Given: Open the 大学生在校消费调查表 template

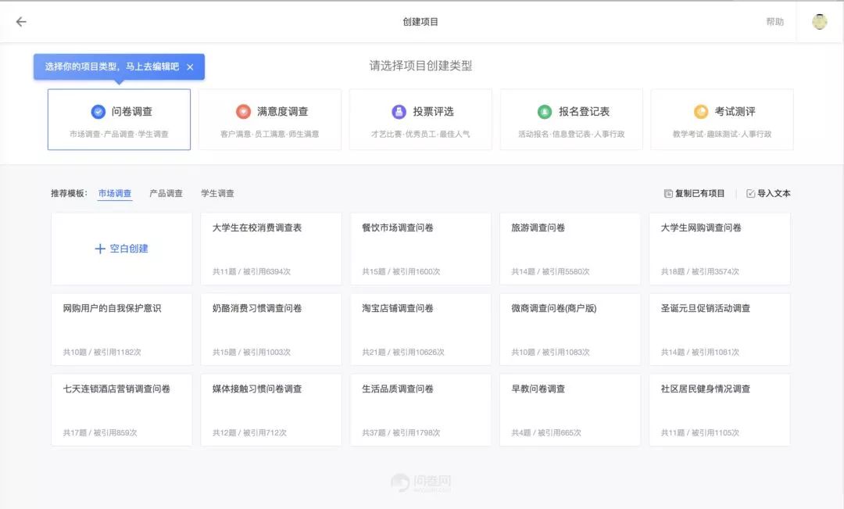Looking at the screenshot, I should pos(270,248).
